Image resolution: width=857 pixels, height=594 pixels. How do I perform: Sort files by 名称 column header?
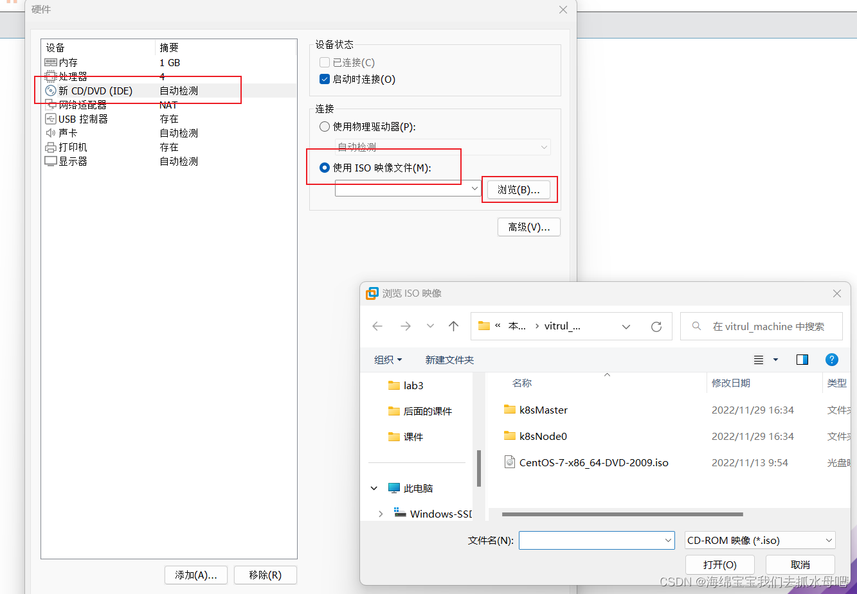(x=522, y=383)
